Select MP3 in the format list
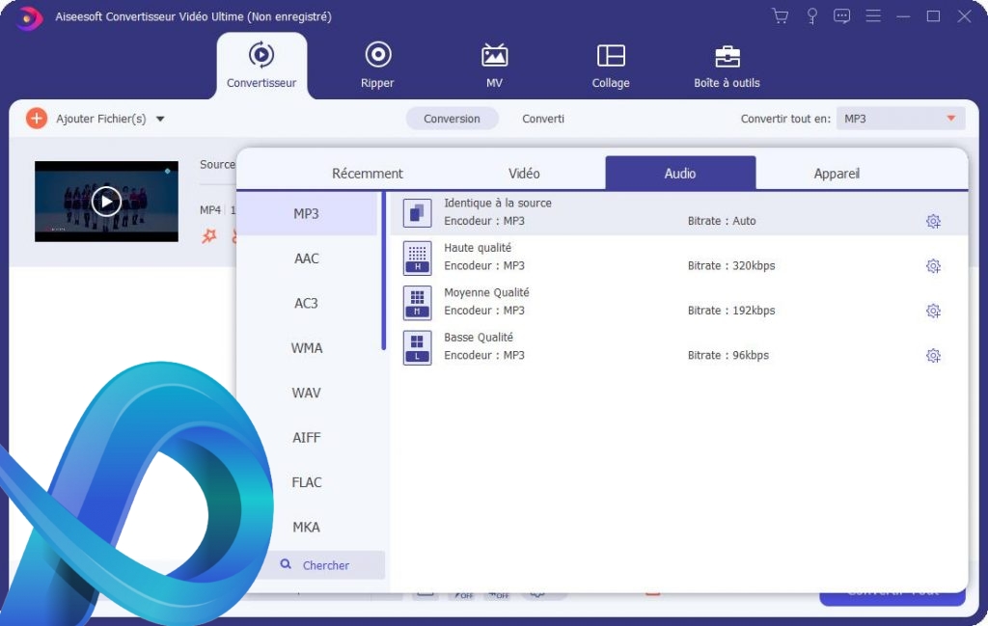The image size is (988, 626). (307, 213)
